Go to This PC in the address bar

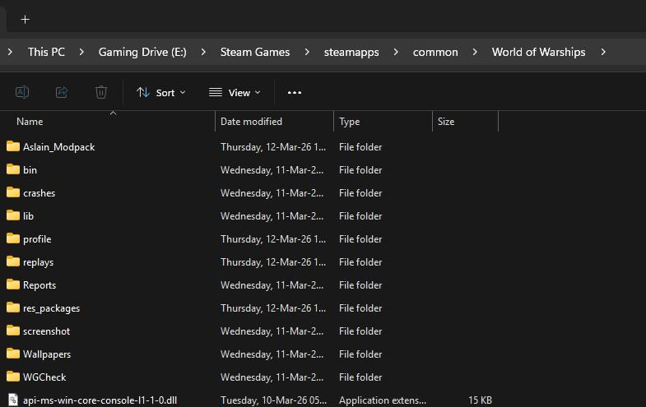tap(46, 52)
